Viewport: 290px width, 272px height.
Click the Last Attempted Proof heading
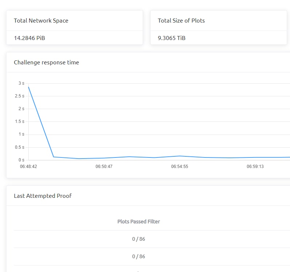(43, 196)
